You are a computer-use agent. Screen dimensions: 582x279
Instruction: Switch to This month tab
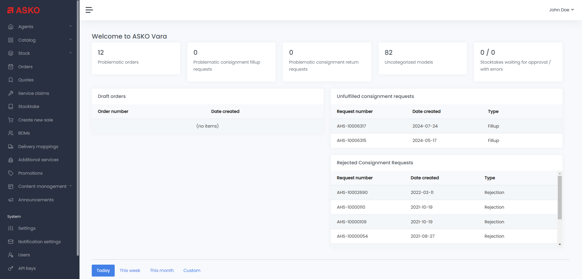(x=162, y=270)
